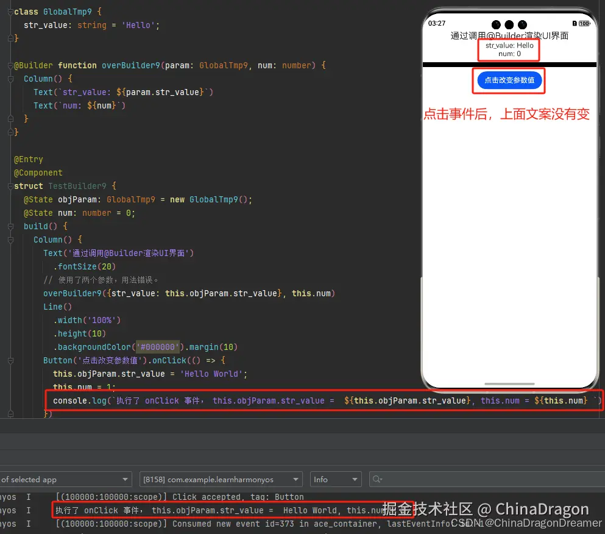The image size is (605, 534).
Task: Click the log search magnifier icon
Action: pyautogui.click(x=377, y=479)
